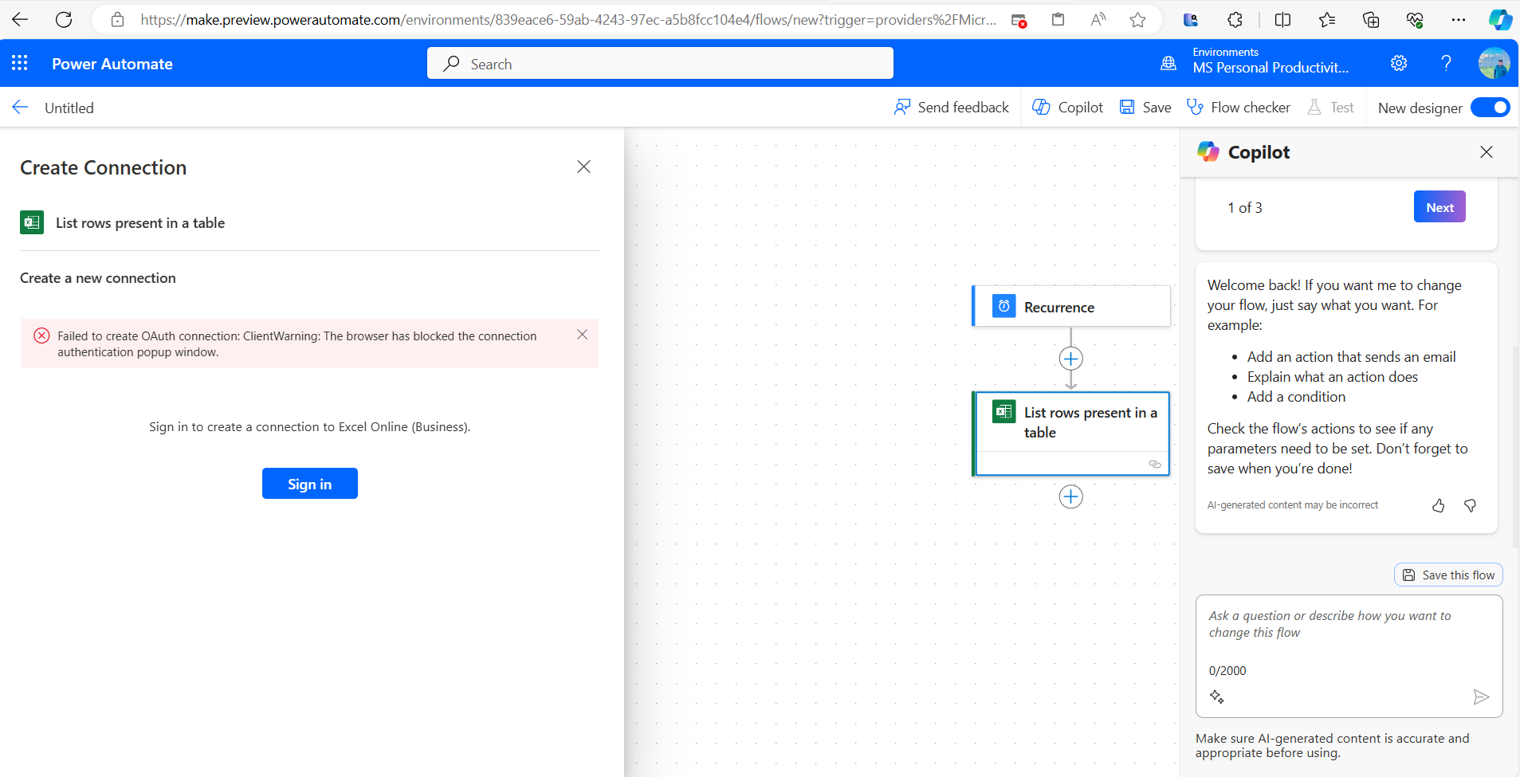The height and width of the screenshot is (777, 1520).
Task: Open the Copilot sparkle prompt guide icon
Action: (1217, 697)
